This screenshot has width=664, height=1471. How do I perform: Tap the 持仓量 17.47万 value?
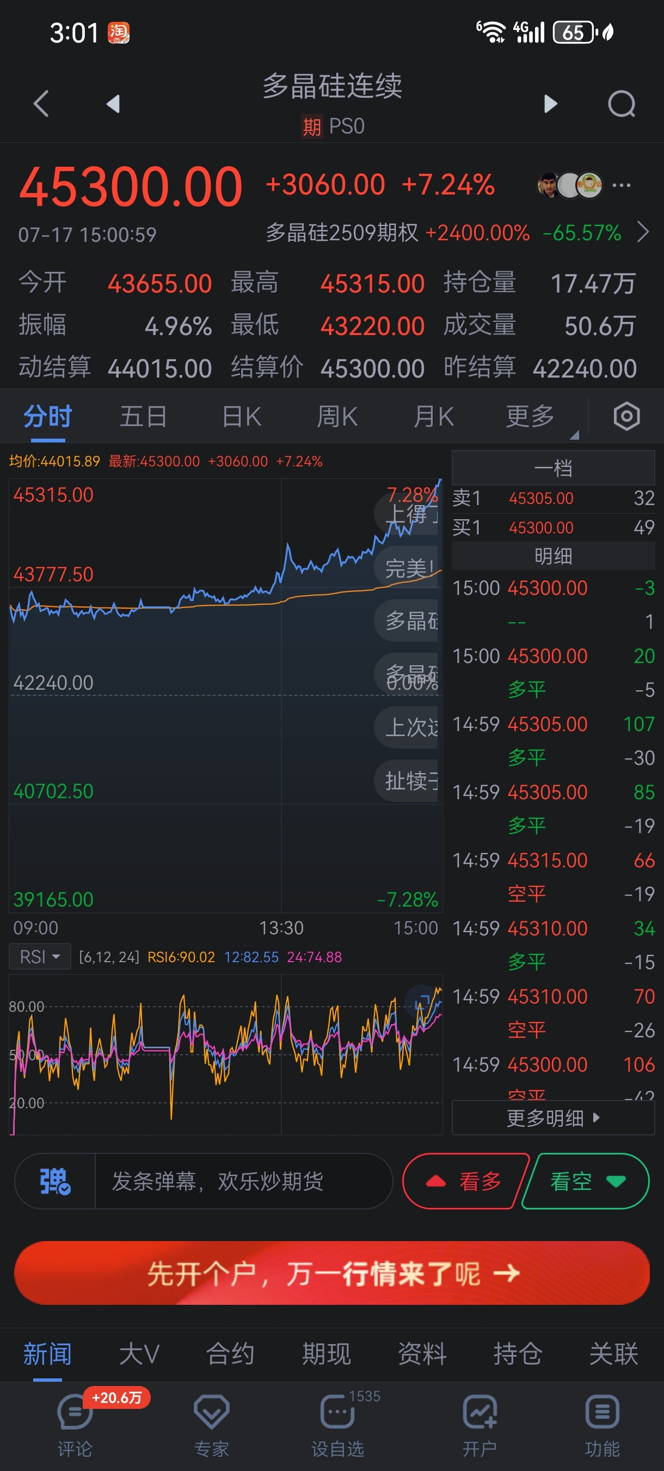click(593, 283)
